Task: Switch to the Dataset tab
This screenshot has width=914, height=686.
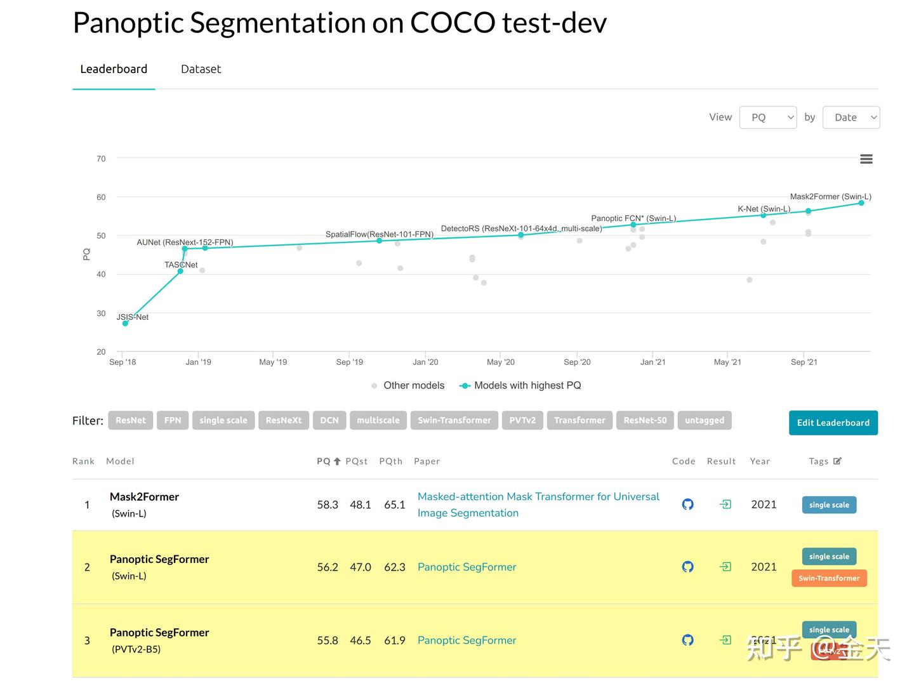Action: click(x=201, y=69)
